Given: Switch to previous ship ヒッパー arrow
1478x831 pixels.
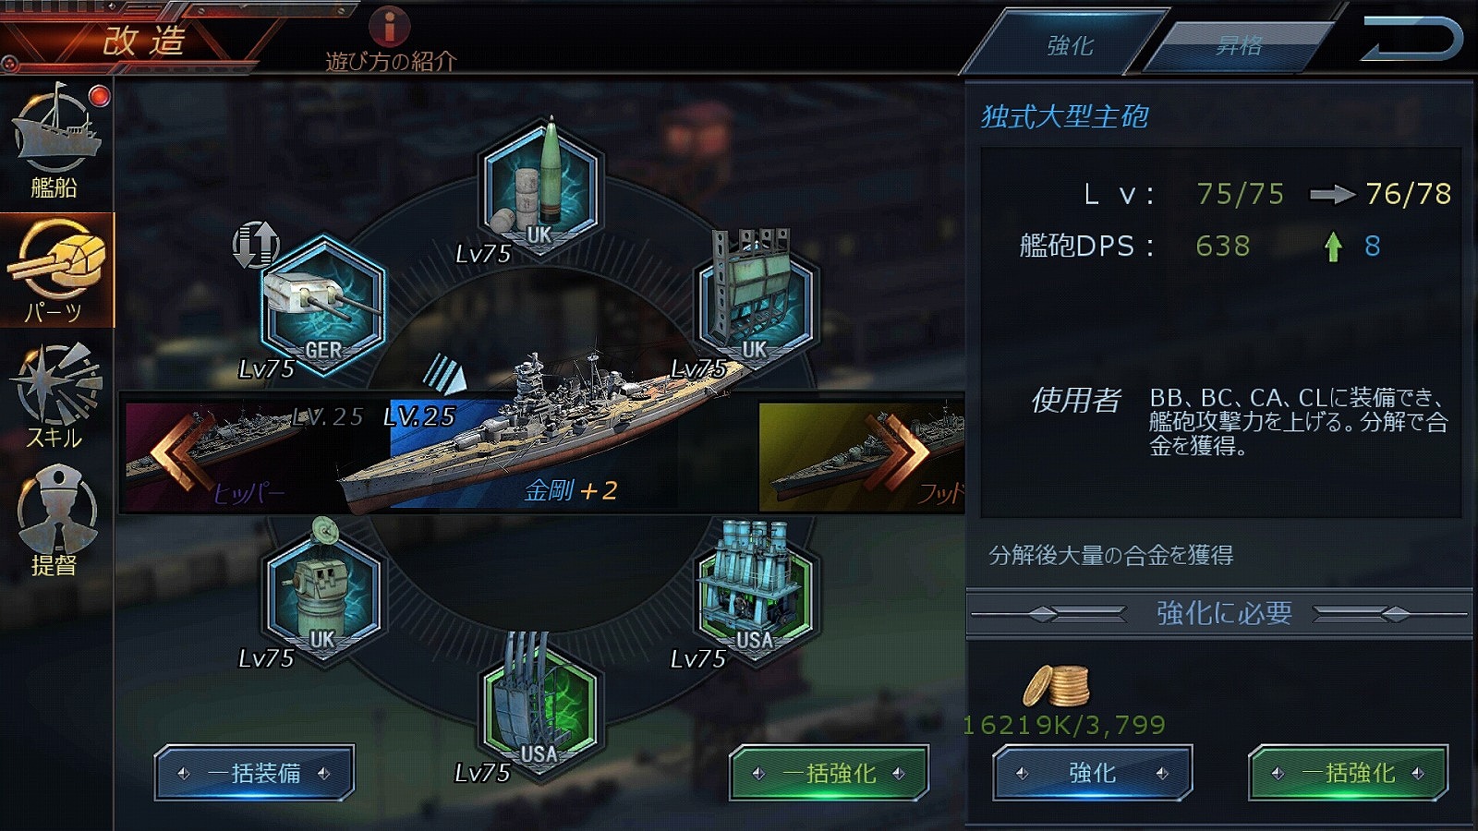Looking at the screenshot, I should coord(180,452).
